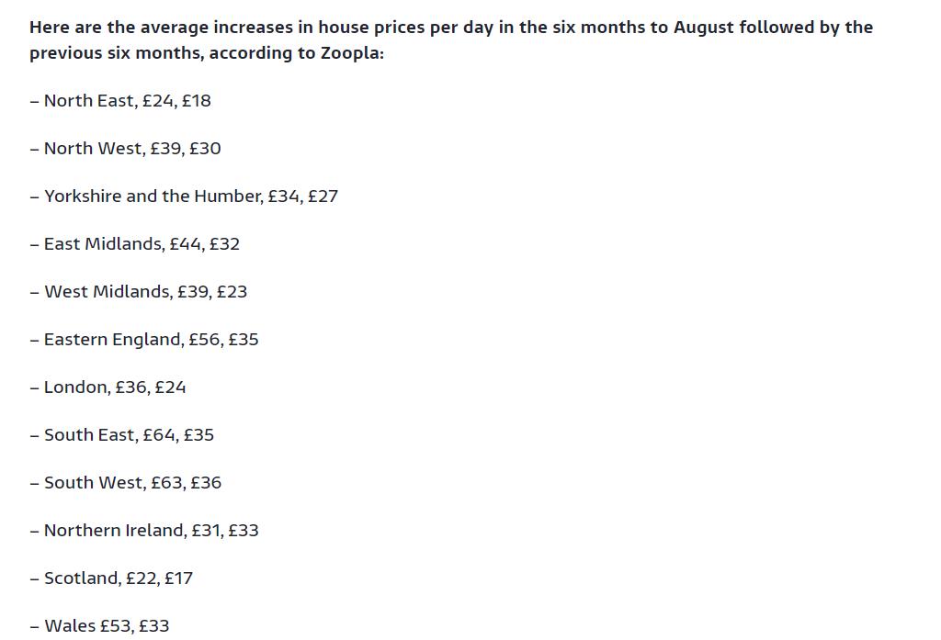Click the bold intro heading paragraph
Image resolution: width=941 pixels, height=640 pixels.
click(x=451, y=40)
